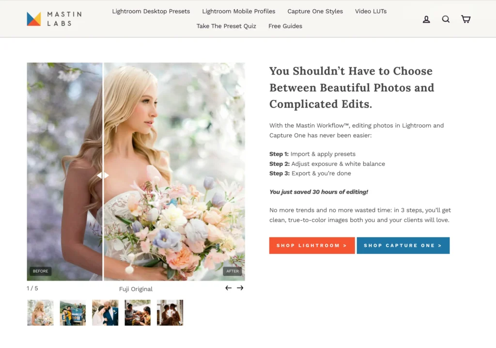
Task: Select the couple by window thumbnail
Action: pyautogui.click(x=170, y=313)
